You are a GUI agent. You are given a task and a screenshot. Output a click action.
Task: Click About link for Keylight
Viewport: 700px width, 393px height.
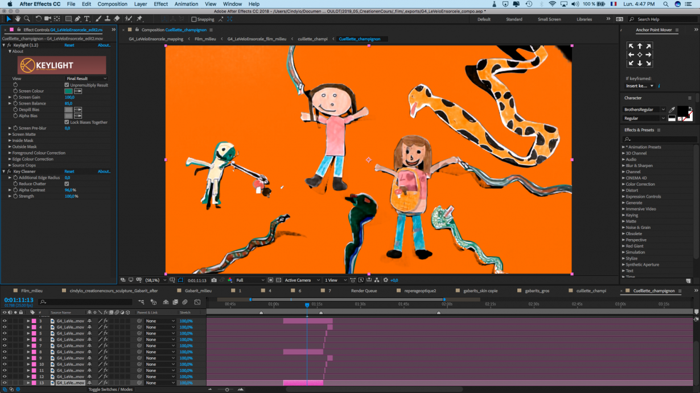(x=104, y=45)
